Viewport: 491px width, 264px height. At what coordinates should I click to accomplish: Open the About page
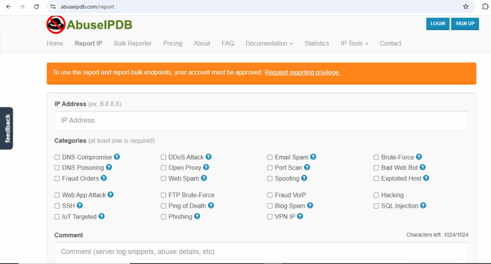[x=202, y=44]
